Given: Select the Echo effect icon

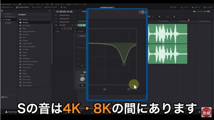Looking at the screenshot, I should pos(20,38).
